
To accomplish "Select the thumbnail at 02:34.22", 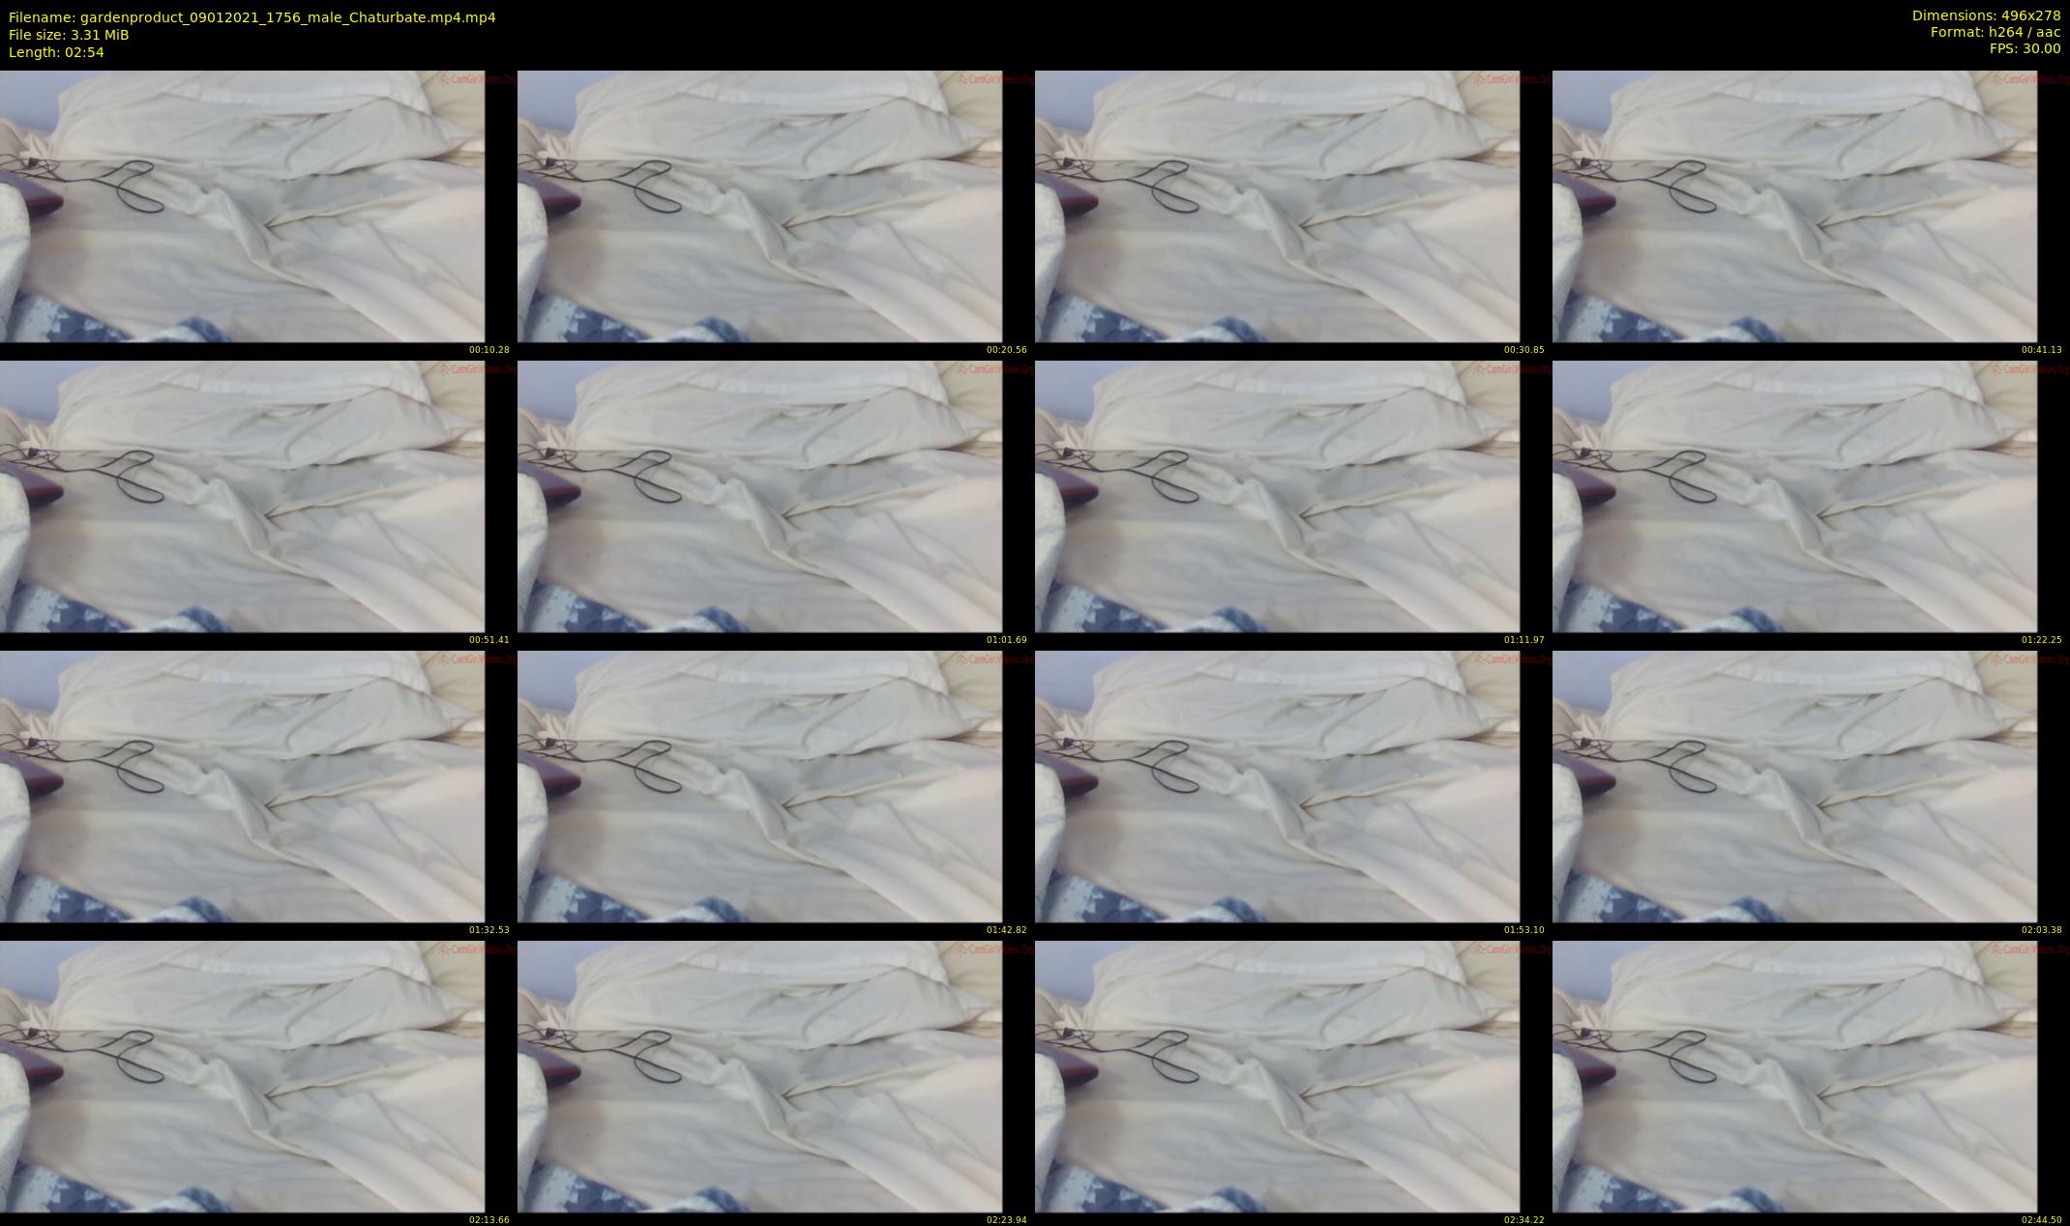I will click(x=1277, y=1076).
